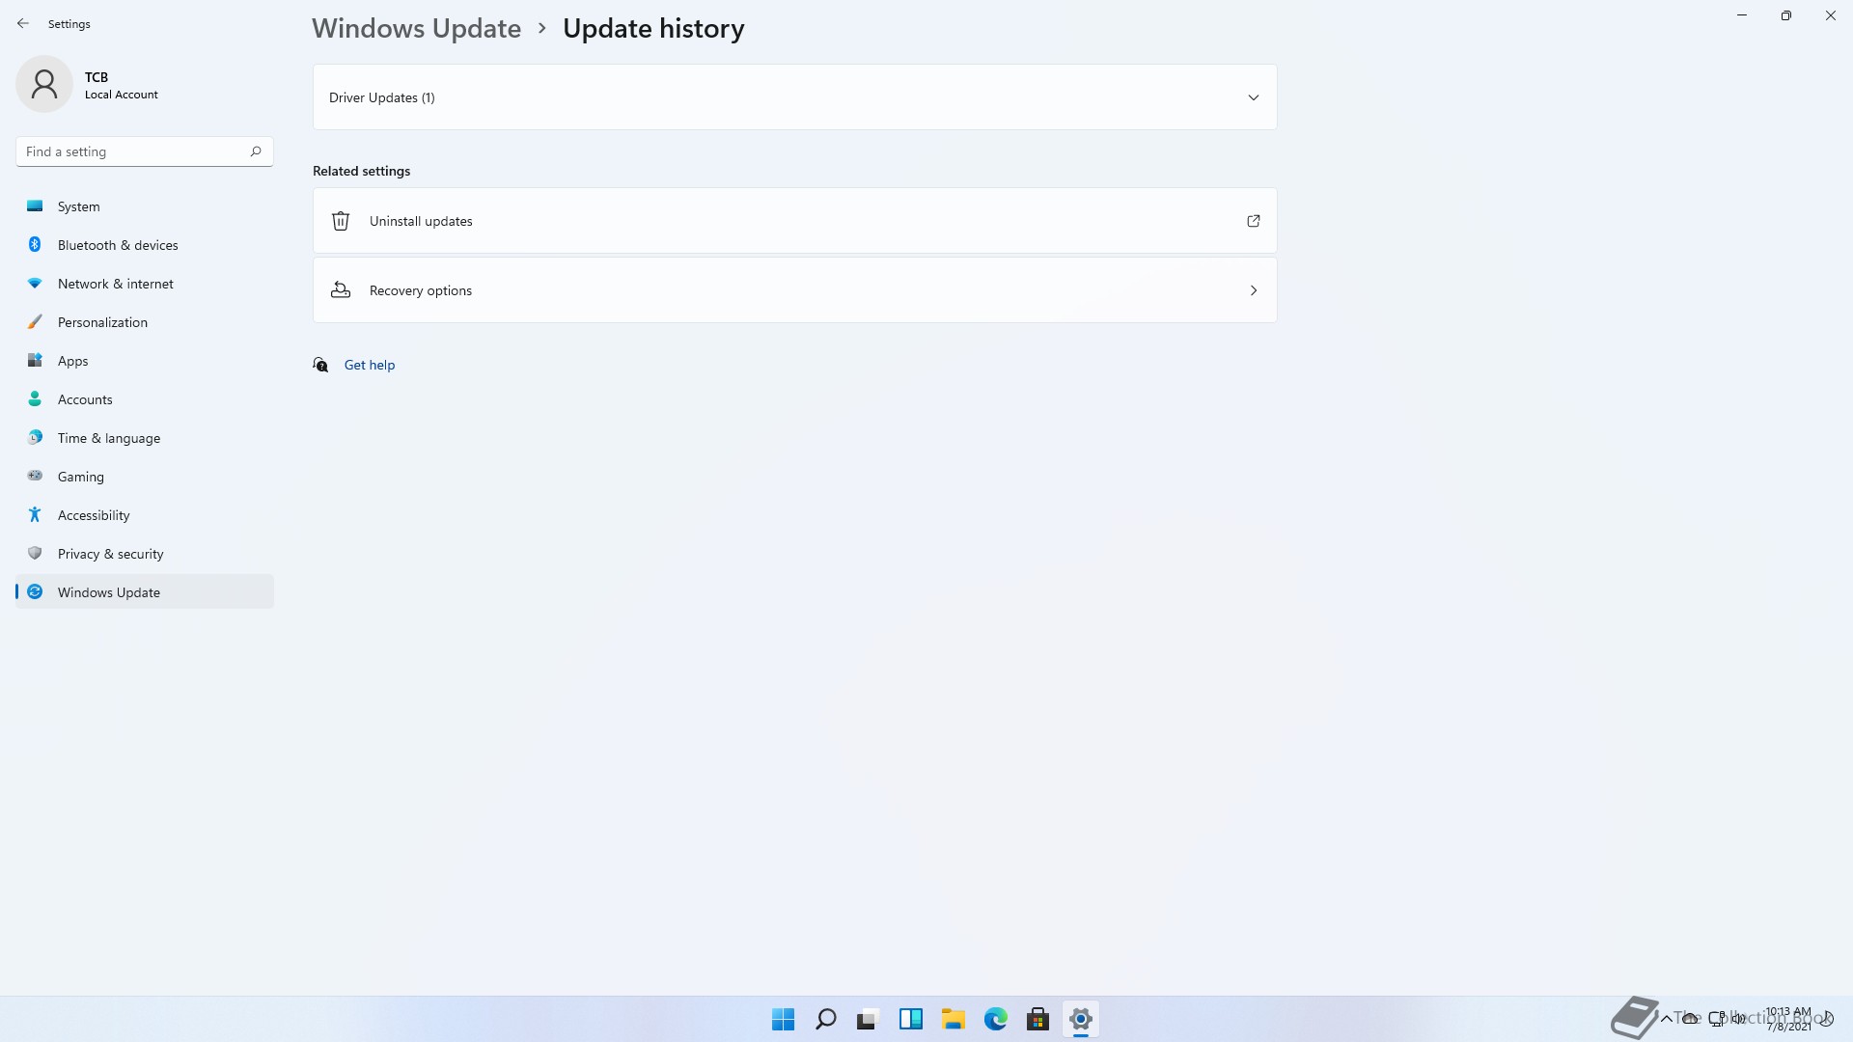Image resolution: width=1853 pixels, height=1042 pixels.
Task: Show hidden tray icons chevron
Action: pyautogui.click(x=1666, y=1019)
